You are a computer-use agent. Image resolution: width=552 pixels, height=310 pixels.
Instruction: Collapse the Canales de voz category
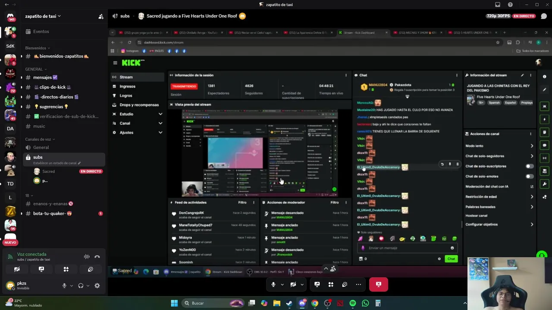40,139
